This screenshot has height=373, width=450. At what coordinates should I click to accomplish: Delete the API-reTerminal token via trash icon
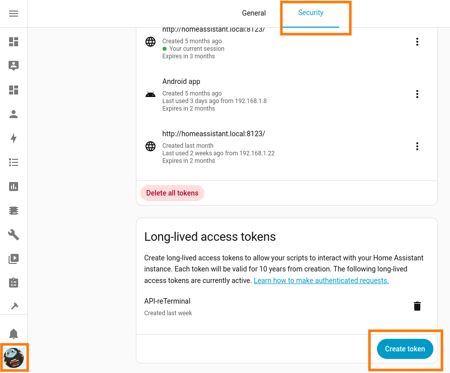417,306
